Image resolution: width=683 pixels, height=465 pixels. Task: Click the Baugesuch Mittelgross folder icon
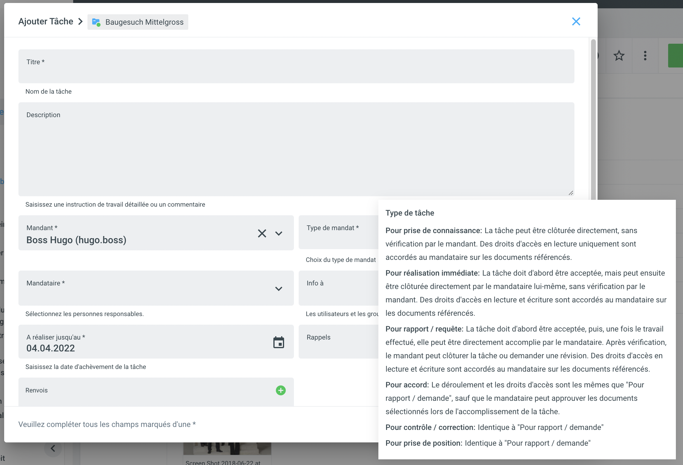(96, 22)
